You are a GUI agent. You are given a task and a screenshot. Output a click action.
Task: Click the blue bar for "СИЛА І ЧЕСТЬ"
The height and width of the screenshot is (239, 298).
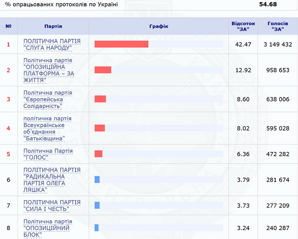click(x=97, y=205)
